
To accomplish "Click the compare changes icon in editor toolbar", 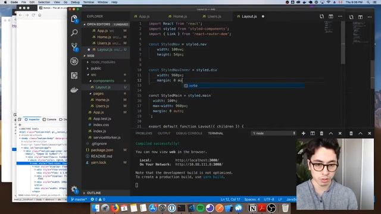I will coord(321,17).
